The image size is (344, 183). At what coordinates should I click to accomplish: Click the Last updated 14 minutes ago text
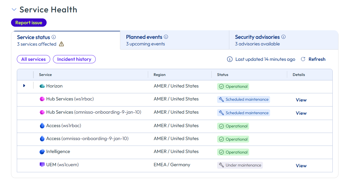265,59
